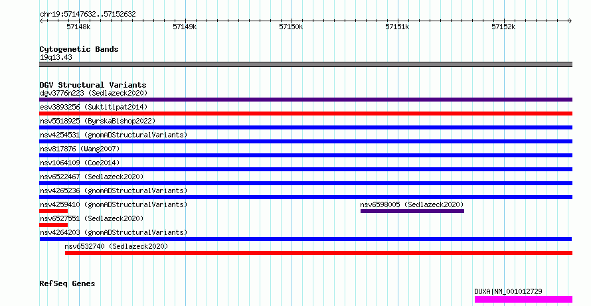Open nsv4264203 (gnomADStructuralVariants) label

pyautogui.click(x=114, y=232)
